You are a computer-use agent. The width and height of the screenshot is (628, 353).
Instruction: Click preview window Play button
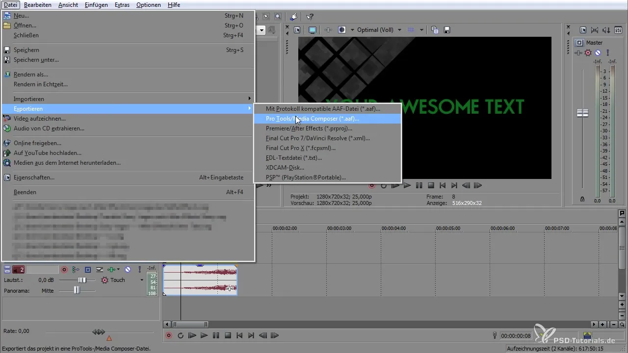pos(407,185)
